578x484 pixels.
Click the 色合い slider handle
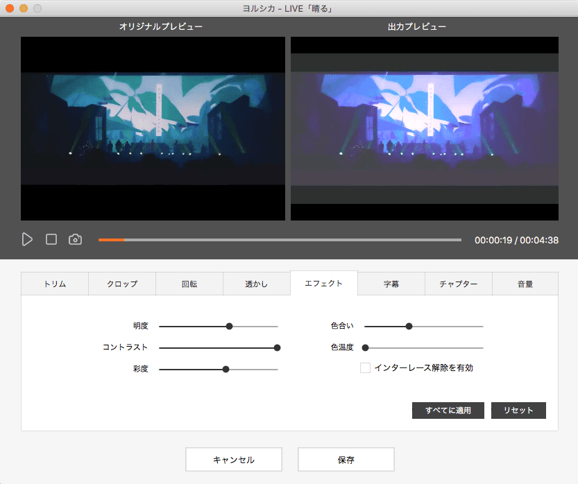click(409, 326)
